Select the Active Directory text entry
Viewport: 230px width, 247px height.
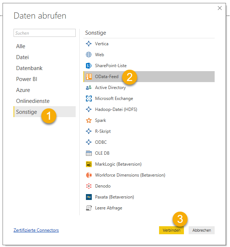pyautogui.click(x=110, y=88)
